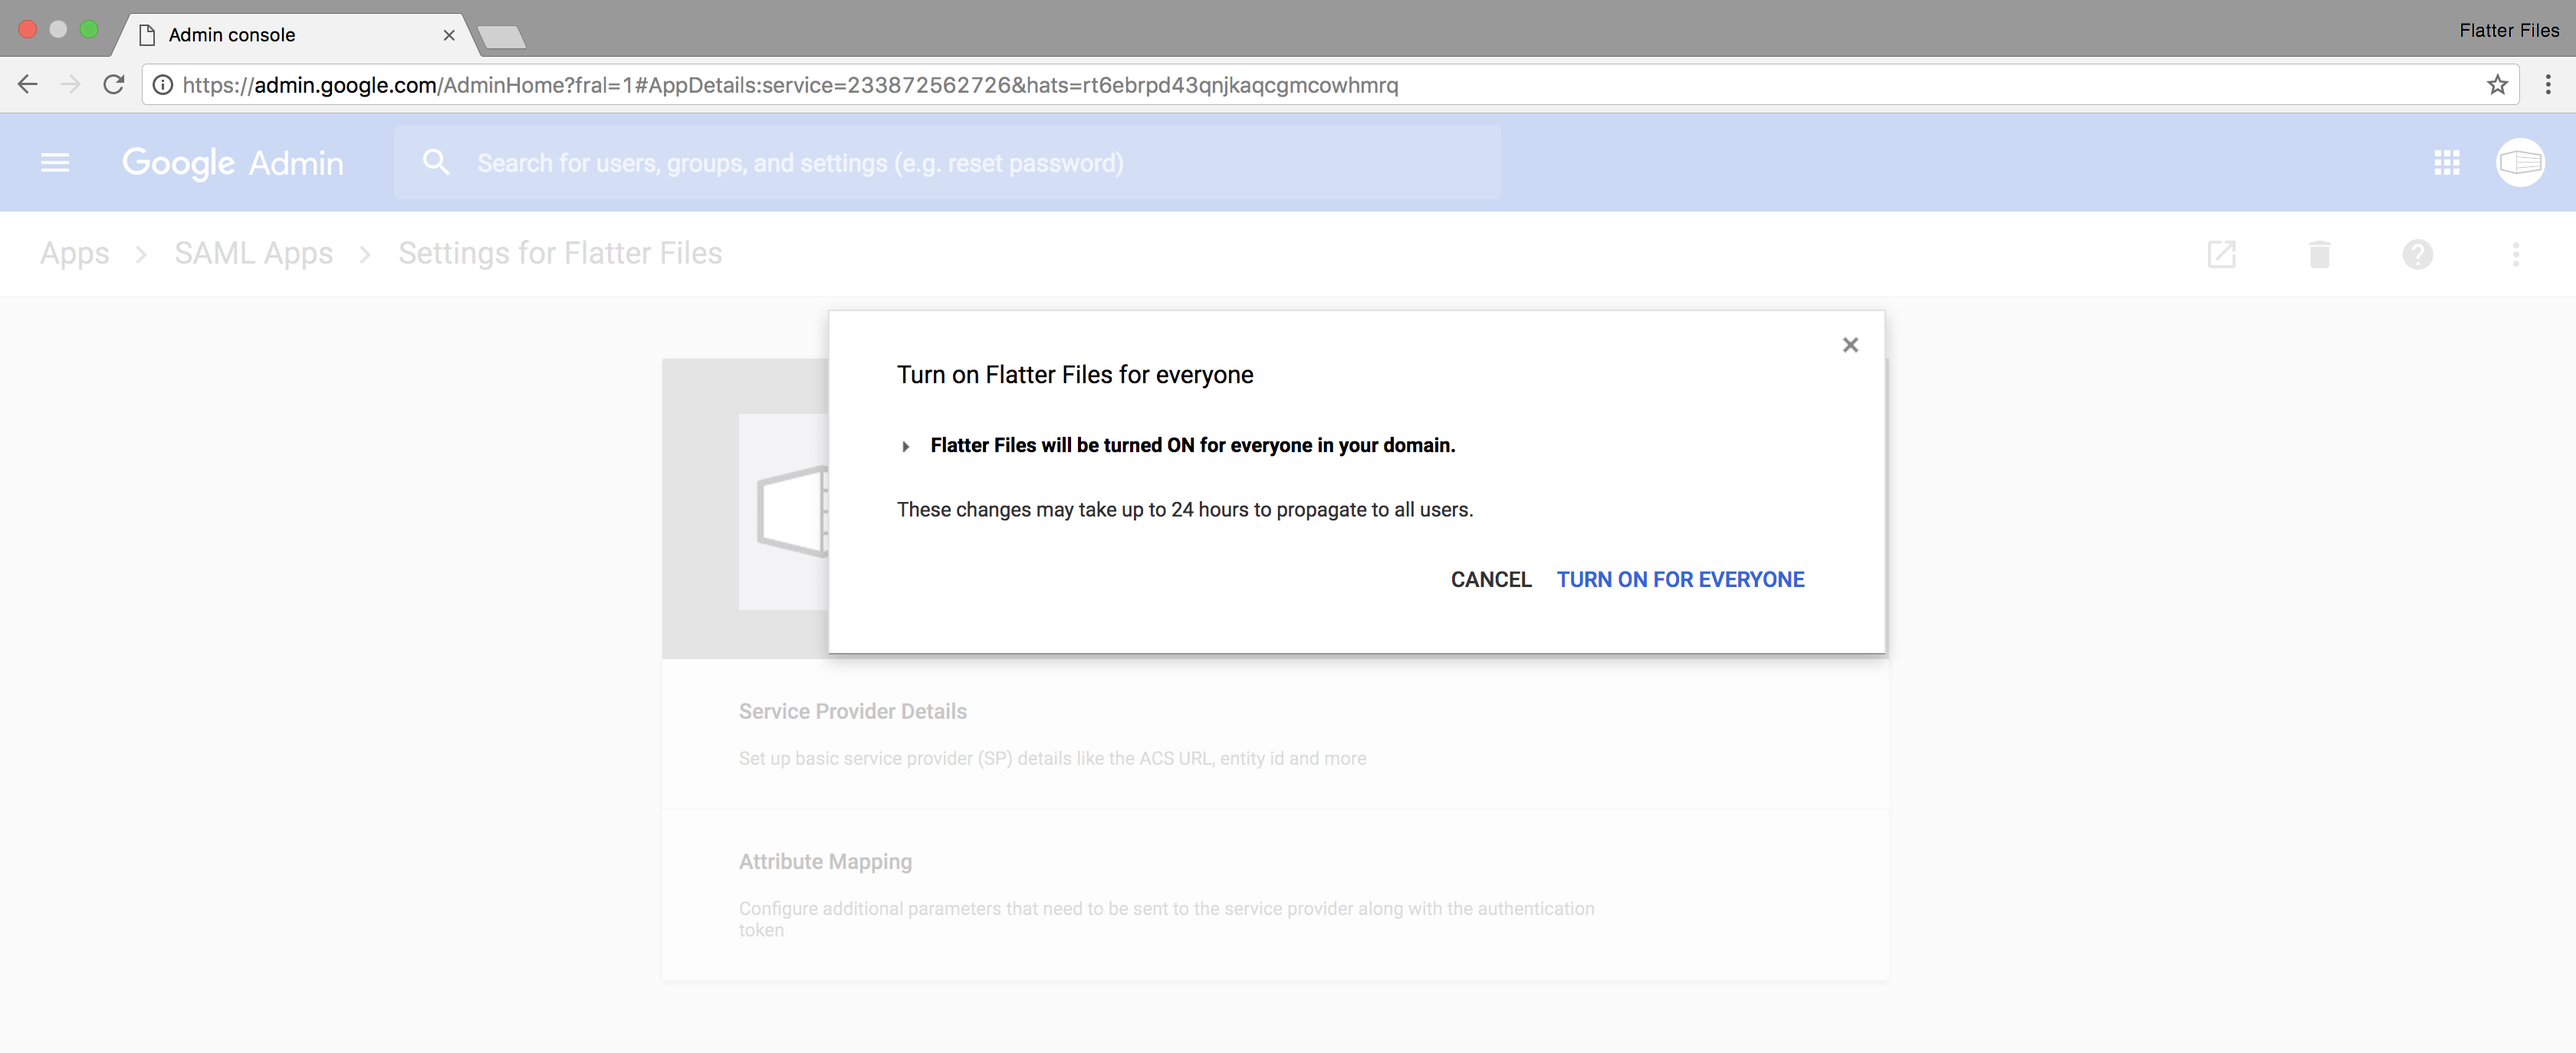
Task: Open a new browser tab
Action: tap(501, 38)
